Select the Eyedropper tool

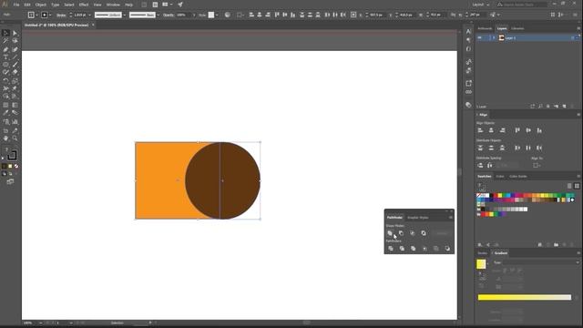pyautogui.click(x=5, y=113)
